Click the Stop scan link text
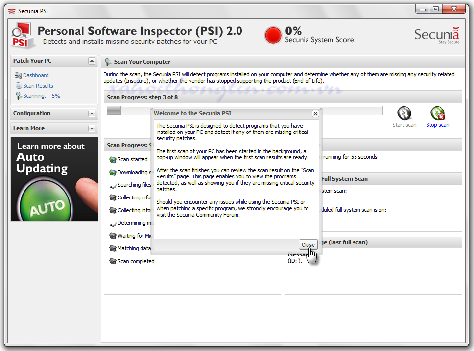 (x=437, y=125)
